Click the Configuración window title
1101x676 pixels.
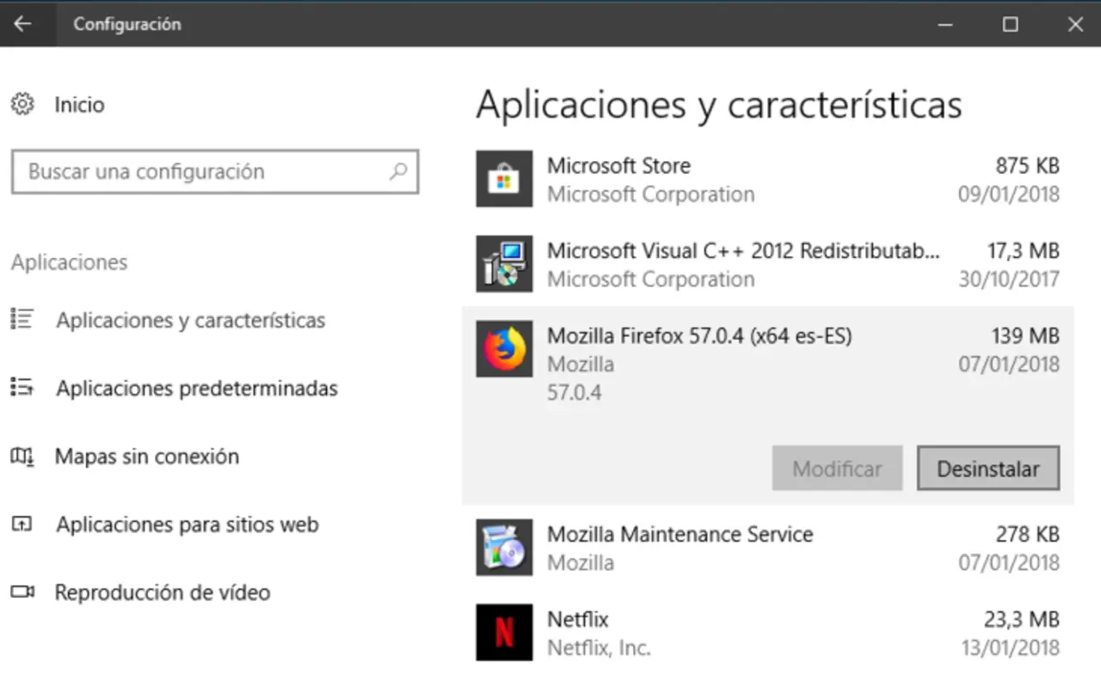pyautogui.click(x=127, y=24)
